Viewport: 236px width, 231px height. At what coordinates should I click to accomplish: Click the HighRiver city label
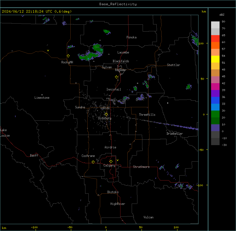point(118,204)
